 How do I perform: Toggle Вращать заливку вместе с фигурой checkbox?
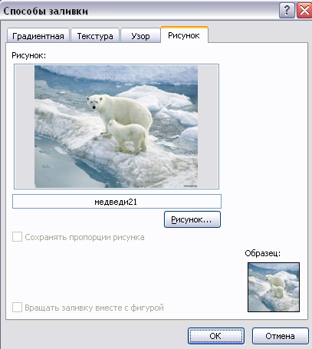[x=17, y=308]
